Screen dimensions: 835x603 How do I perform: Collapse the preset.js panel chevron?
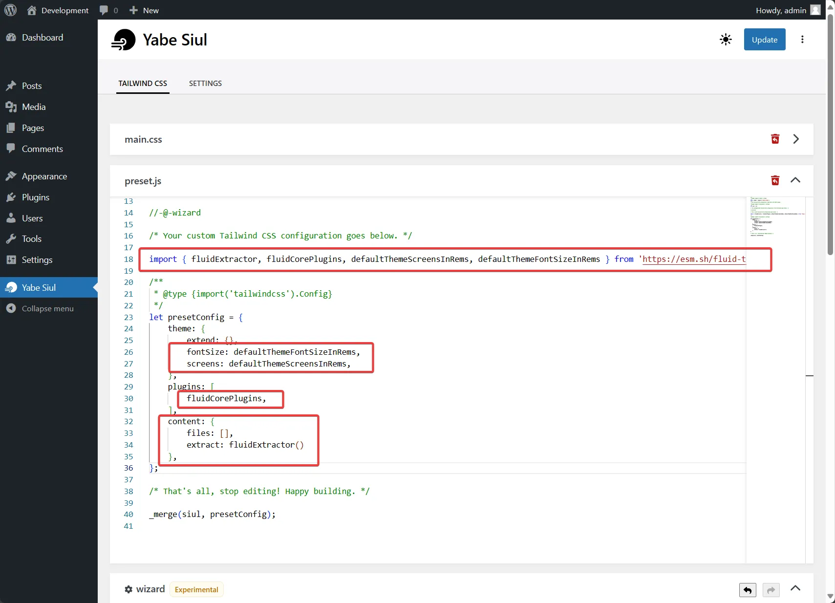[795, 180]
